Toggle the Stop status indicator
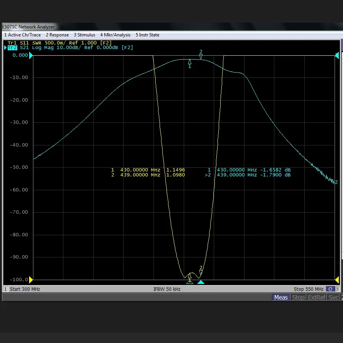 (x=298, y=297)
